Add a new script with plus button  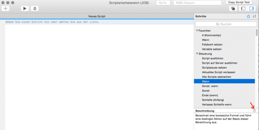[5, 8]
